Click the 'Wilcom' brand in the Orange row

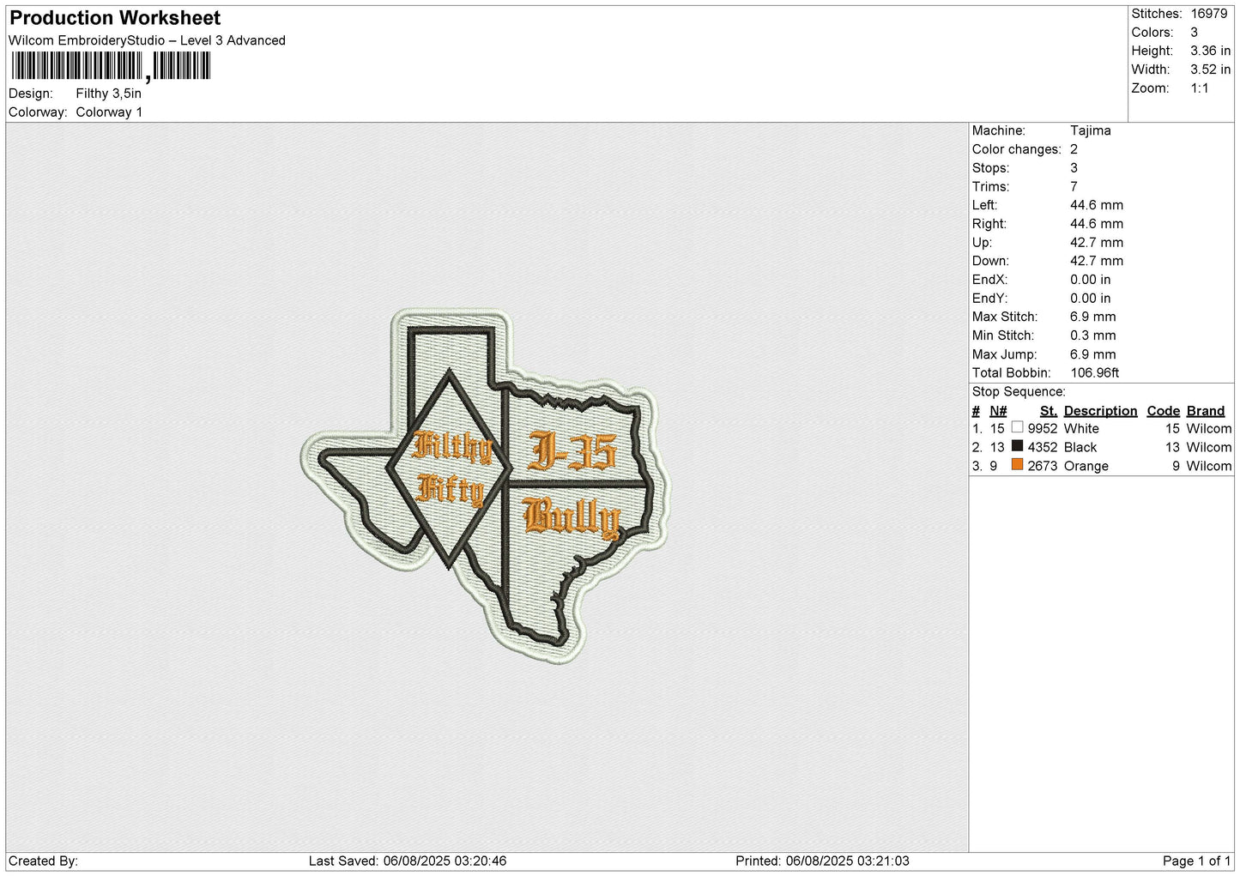point(1209,466)
